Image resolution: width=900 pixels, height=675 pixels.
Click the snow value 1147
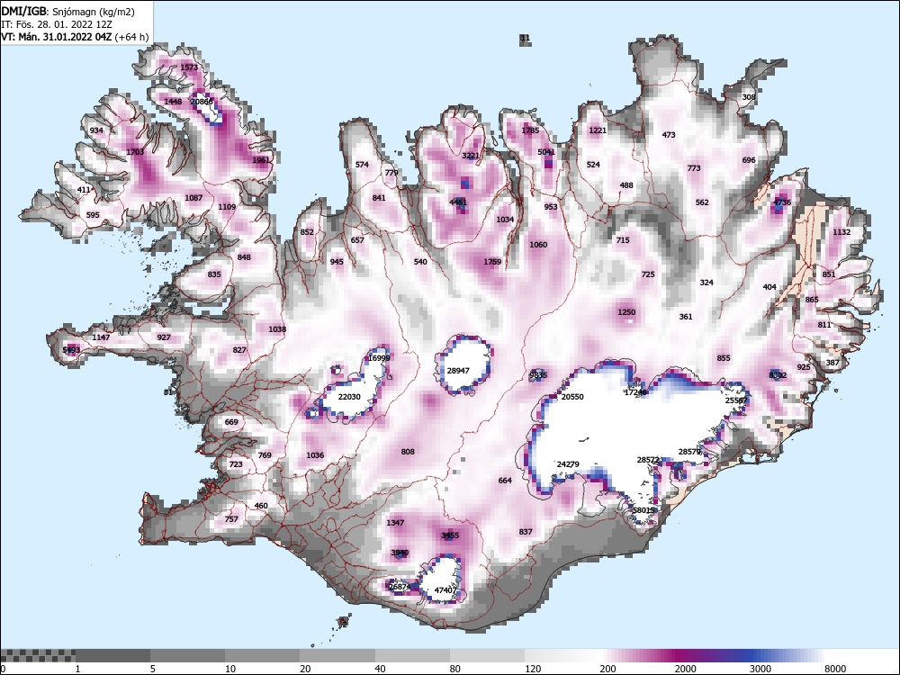coord(101,337)
